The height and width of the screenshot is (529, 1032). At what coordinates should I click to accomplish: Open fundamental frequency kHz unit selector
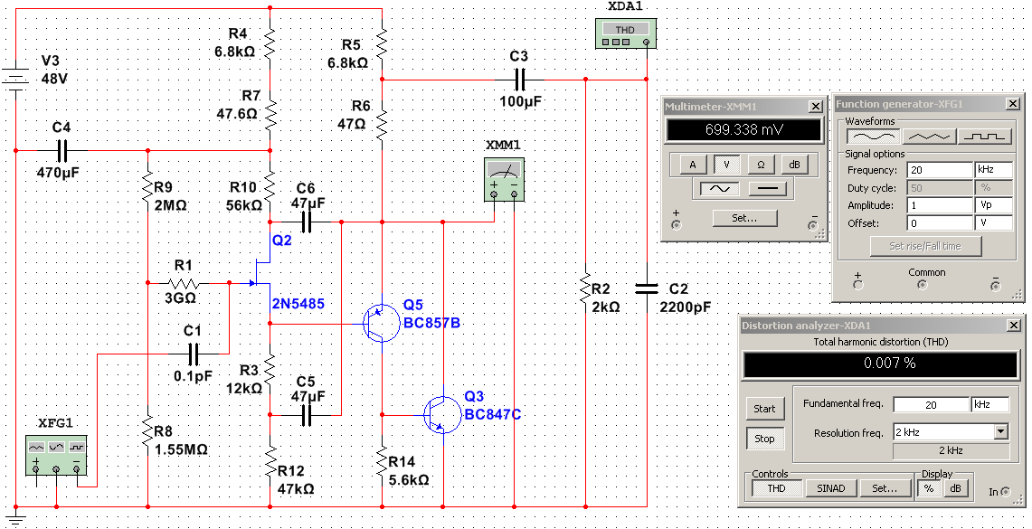coord(989,404)
